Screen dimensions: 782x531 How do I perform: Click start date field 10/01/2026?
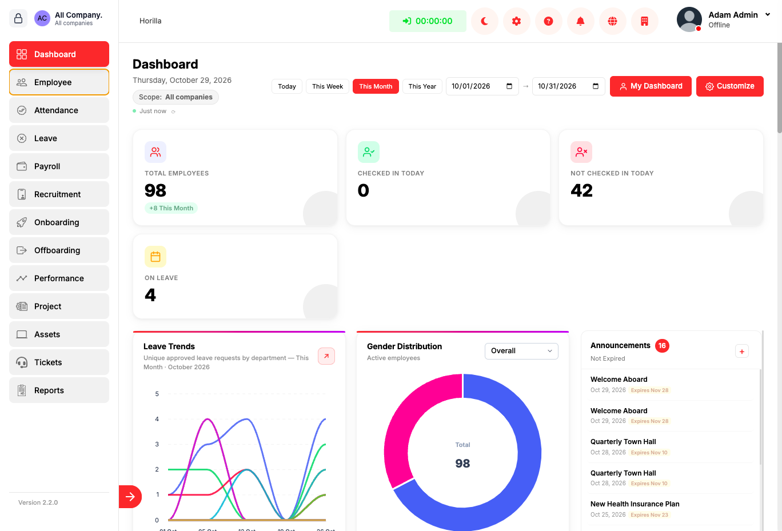[x=482, y=86]
